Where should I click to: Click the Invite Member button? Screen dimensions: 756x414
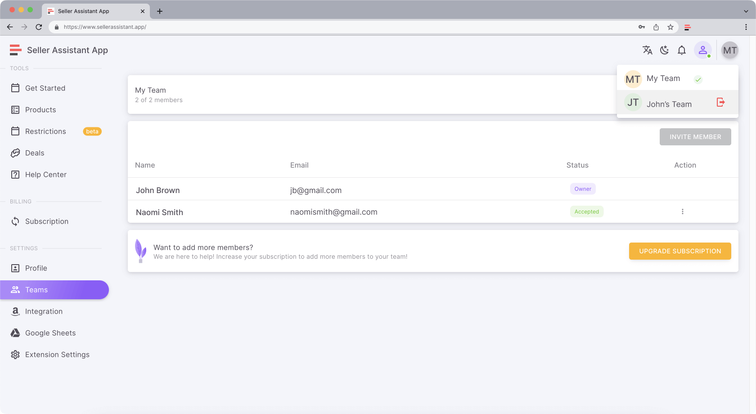click(x=695, y=137)
